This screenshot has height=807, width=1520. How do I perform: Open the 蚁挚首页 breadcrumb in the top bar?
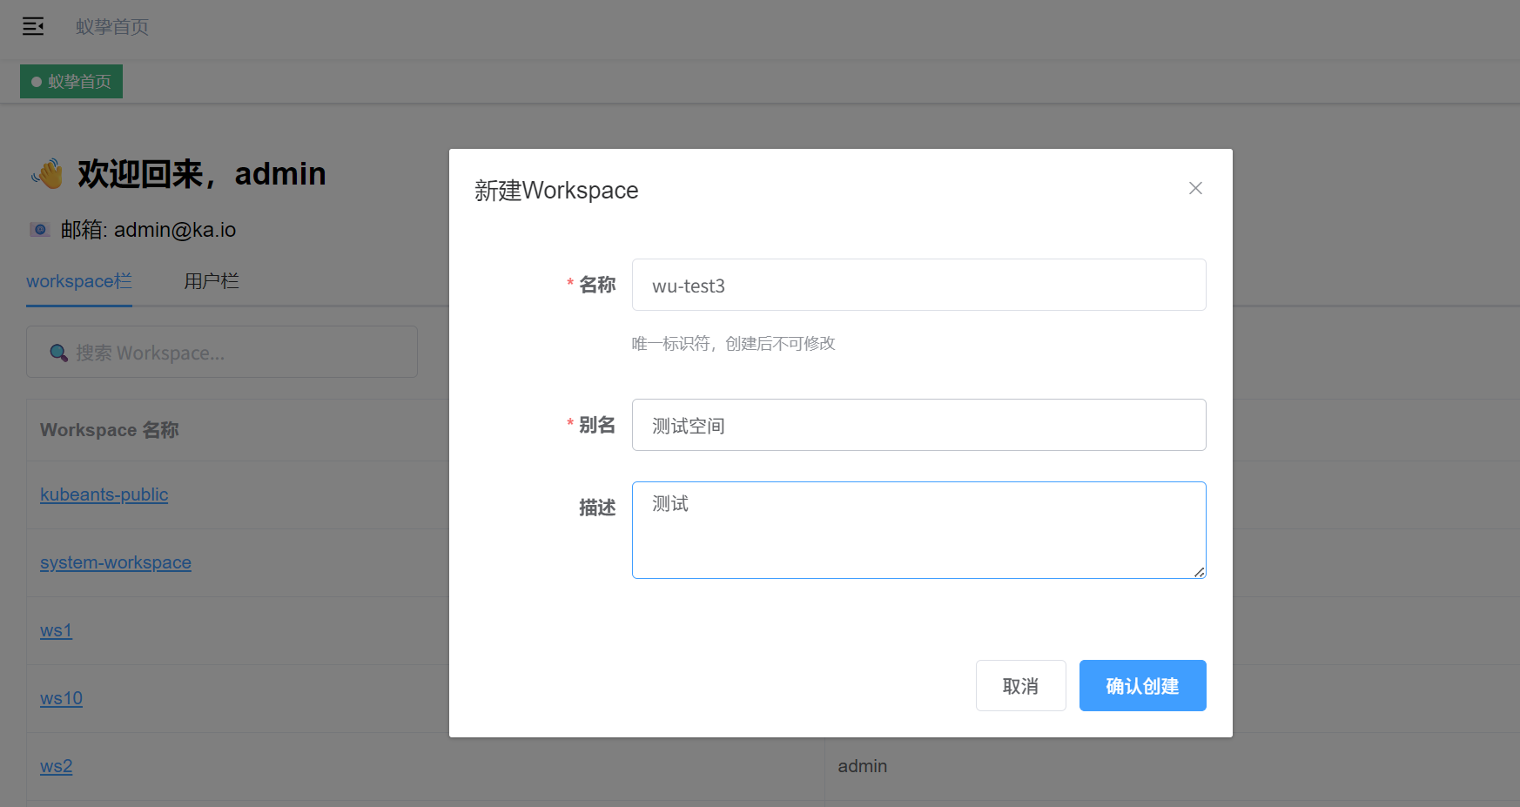coord(112,27)
